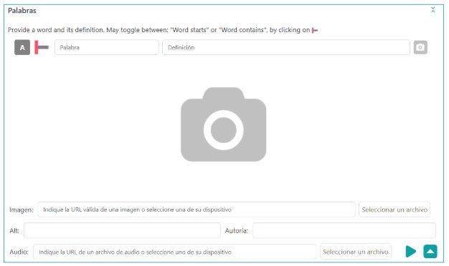Click the large camera placeholder image
Image resolution: width=449 pixels, height=266 pixels.
pos(223,124)
